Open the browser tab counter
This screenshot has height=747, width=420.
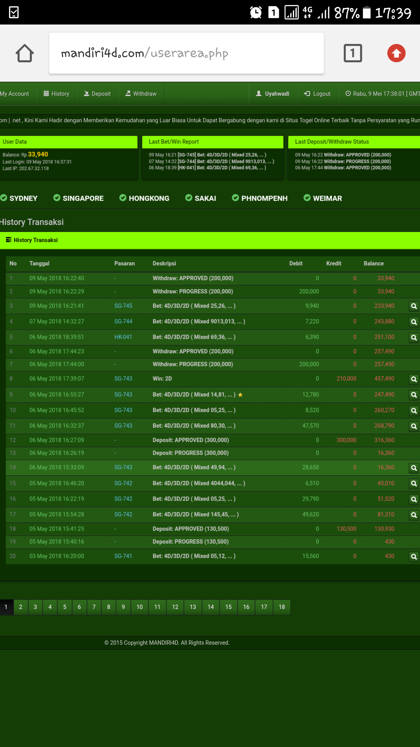(353, 53)
